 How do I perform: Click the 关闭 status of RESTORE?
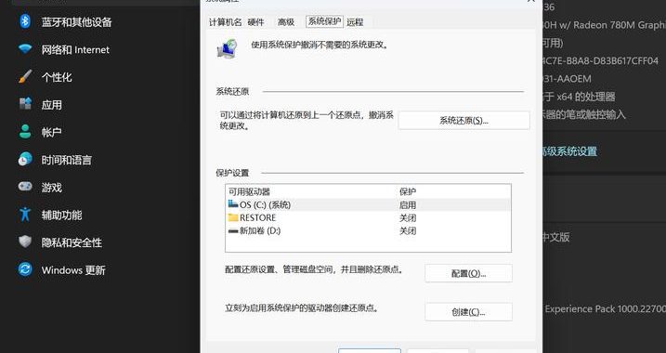[408, 218]
